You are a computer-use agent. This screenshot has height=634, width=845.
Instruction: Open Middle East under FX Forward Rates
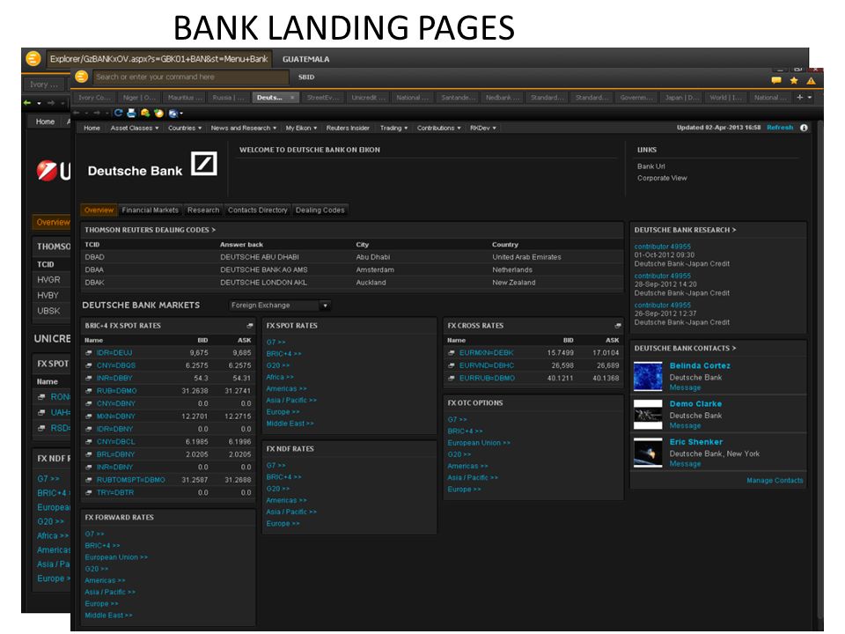coord(108,616)
